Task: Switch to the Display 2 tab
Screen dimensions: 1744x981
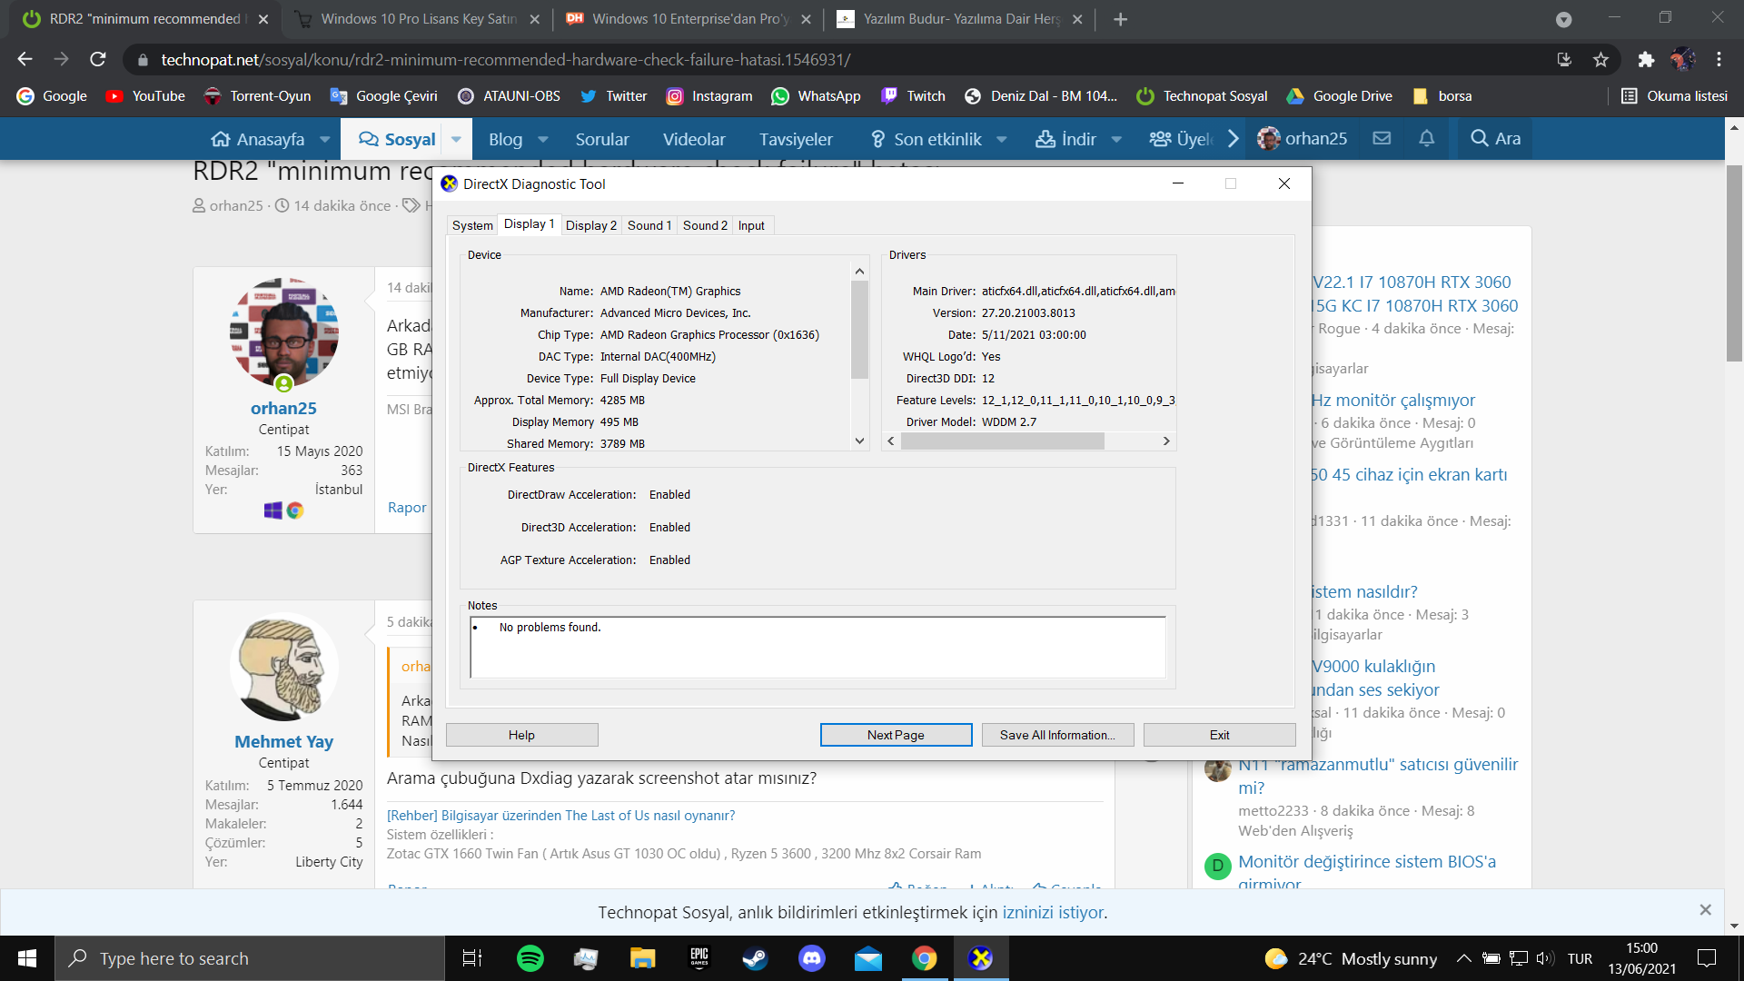Action: click(x=590, y=225)
